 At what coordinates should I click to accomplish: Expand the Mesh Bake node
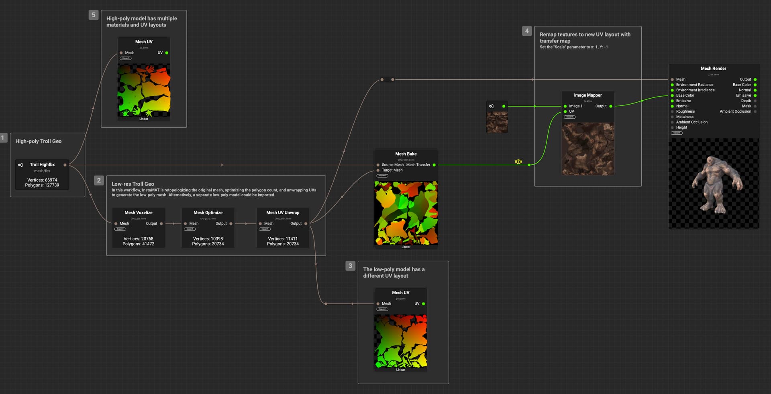382,176
